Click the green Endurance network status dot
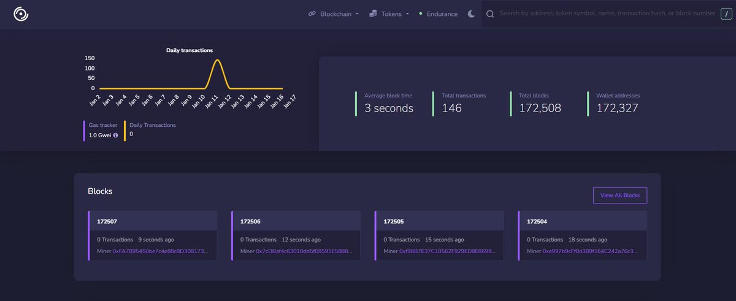Screen dimensions: 736x301 (x=421, y=13)
